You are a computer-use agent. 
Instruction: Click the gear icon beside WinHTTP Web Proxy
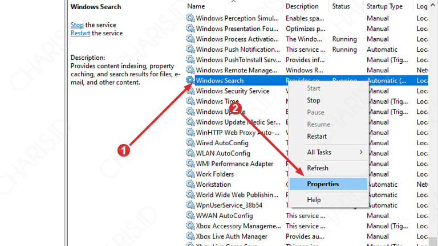pyautogui.click(x=190, y=133)
